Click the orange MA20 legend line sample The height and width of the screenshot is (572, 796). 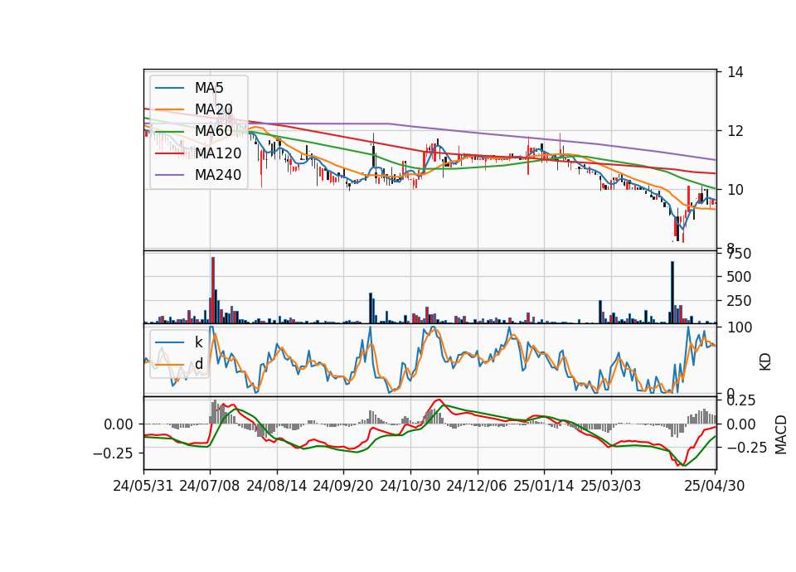[169, 109]
